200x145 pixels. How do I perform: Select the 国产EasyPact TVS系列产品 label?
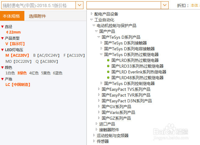coord(126,89)
